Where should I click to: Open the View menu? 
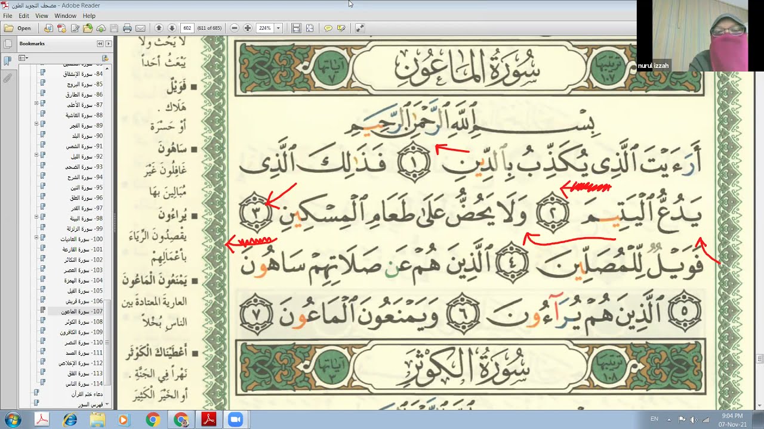42,15
